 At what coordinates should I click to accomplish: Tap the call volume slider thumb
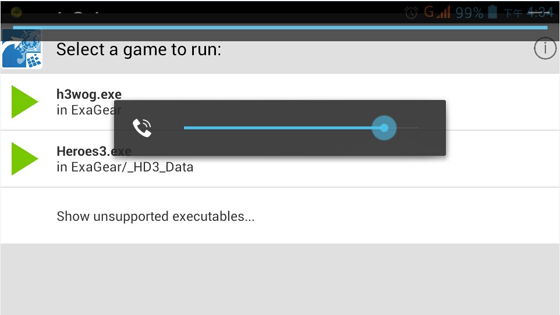[384, 128]
